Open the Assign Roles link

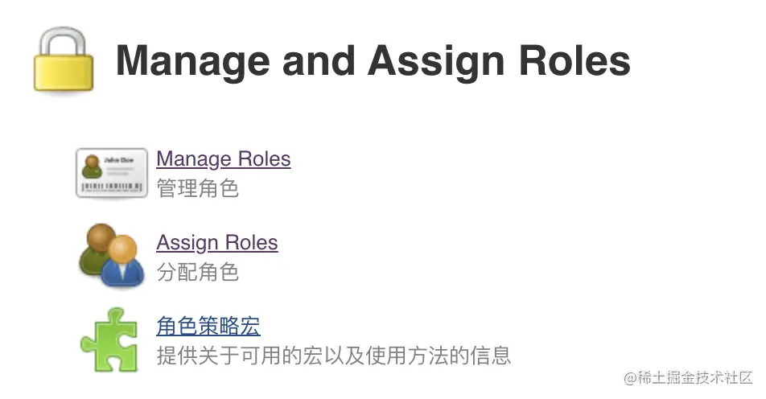point(216,243)
